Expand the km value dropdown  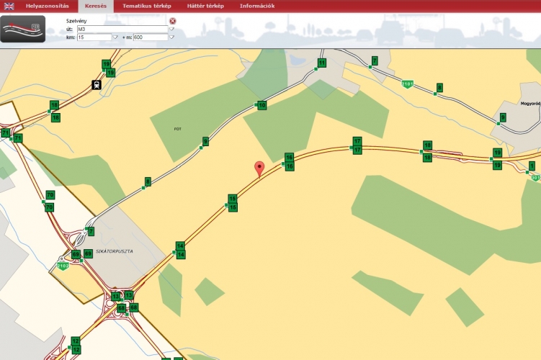(115, 37)
